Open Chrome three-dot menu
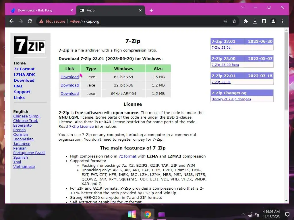294x220 pixels. [283, 21]
